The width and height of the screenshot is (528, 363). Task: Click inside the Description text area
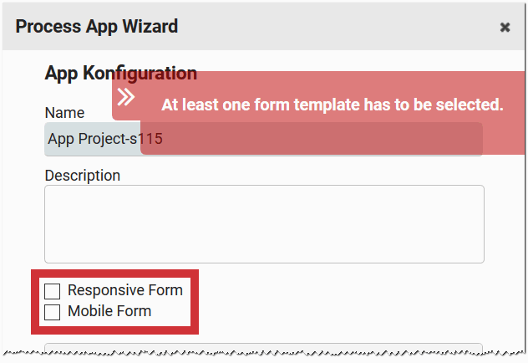click(x=264, y=224)
